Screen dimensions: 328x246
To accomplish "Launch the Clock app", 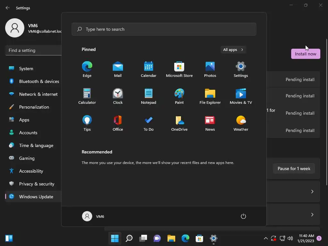I will (118, 96).
